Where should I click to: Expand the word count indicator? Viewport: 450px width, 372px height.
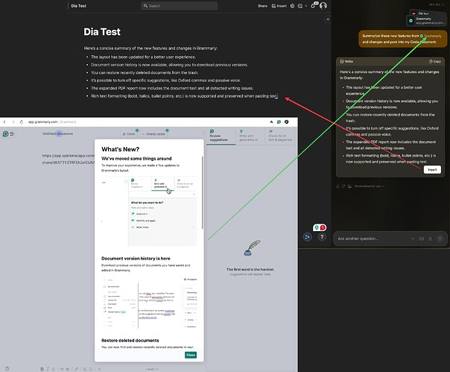tap(151, 369)
